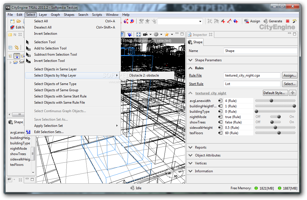The image size is (307, 200).
Task: Click the freehand street creation icon
Action: 230,21
